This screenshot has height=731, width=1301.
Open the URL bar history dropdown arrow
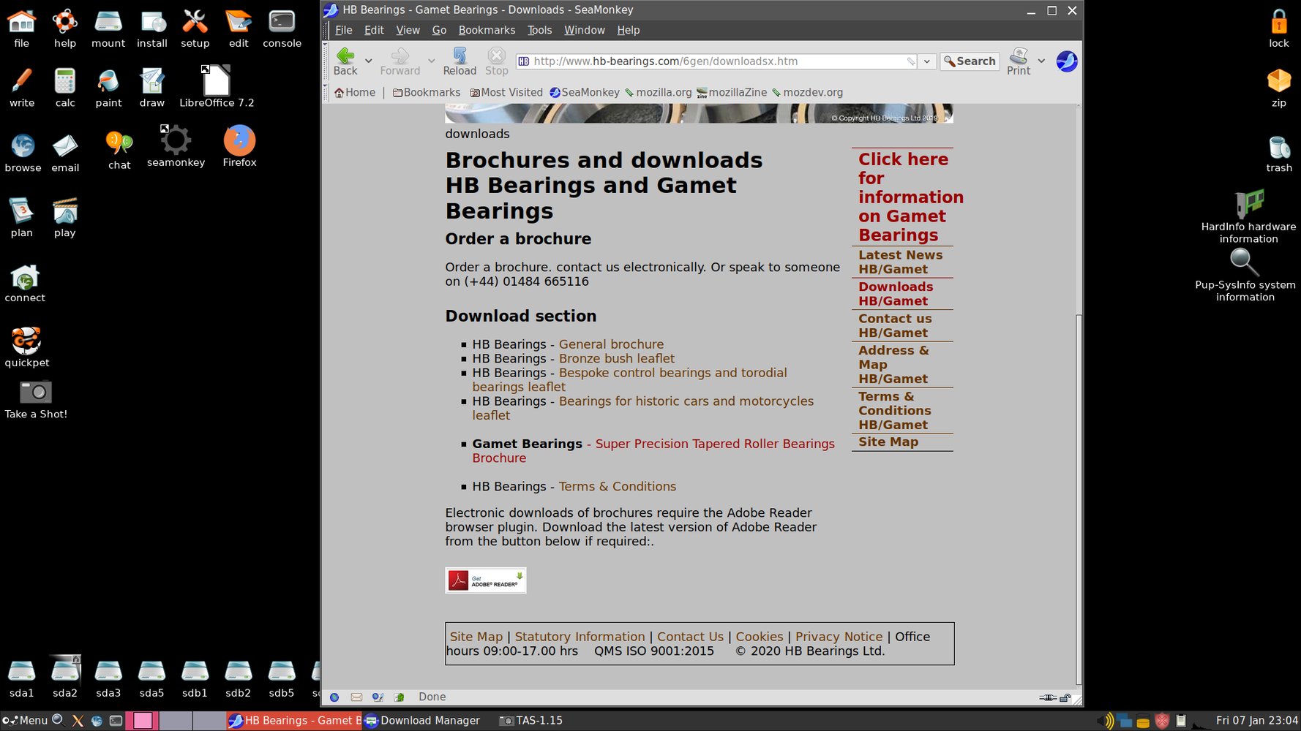tap(927, 61)
